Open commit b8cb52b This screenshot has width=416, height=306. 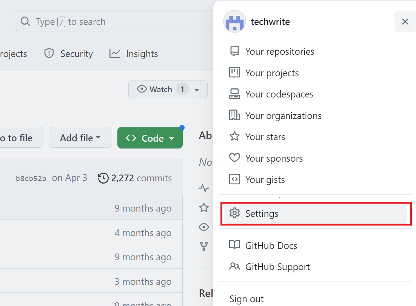pos(31,178)
